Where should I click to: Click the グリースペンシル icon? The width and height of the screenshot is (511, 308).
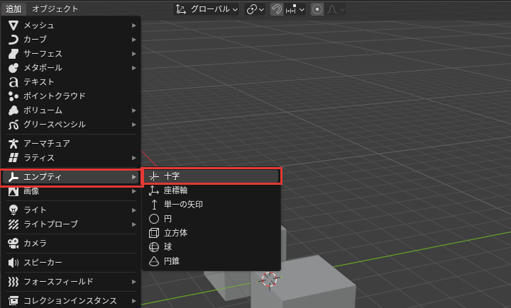coord(13,125)
